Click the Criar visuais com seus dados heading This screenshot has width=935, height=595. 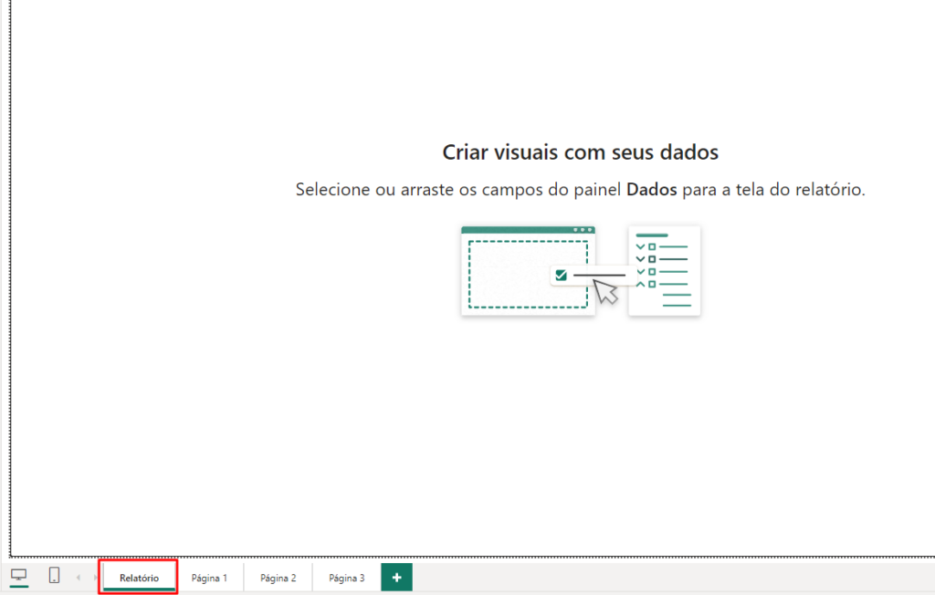(x=580, y=151)
